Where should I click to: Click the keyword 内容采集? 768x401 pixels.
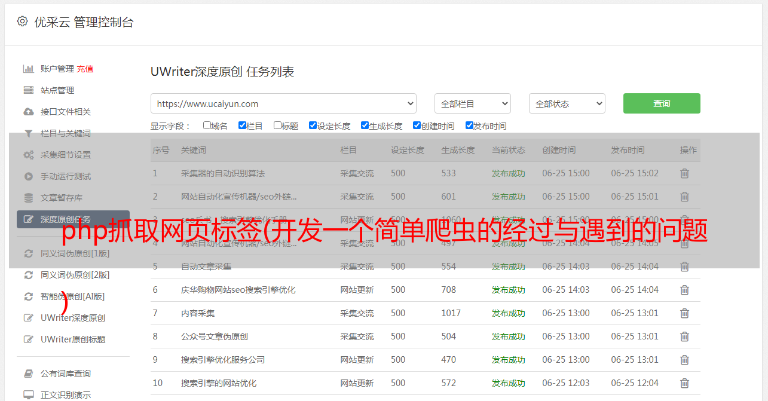click(x=198, y=313)
